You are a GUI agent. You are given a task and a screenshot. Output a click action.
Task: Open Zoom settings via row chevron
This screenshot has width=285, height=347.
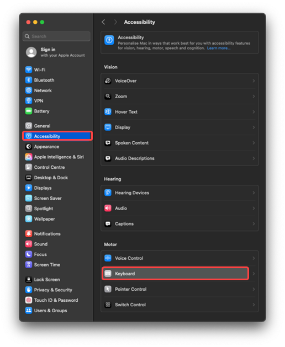(254, 96)
